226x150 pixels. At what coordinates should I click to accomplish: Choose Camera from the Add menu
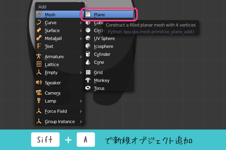click(59, 93)
